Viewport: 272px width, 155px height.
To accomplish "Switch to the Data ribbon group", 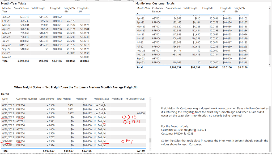I will click(x=43, y=1).
